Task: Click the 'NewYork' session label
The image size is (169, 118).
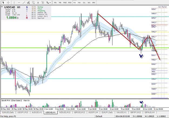Action: [41, 18]
